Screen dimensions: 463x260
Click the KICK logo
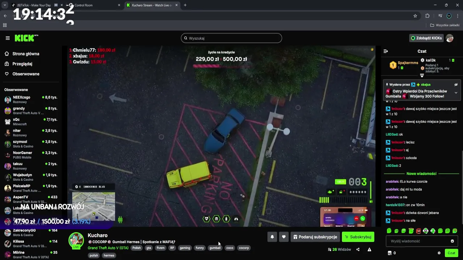pyautogui.click(x=26, y=38)
